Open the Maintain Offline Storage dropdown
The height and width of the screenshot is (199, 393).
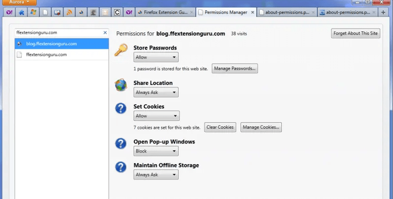point(156,175)
